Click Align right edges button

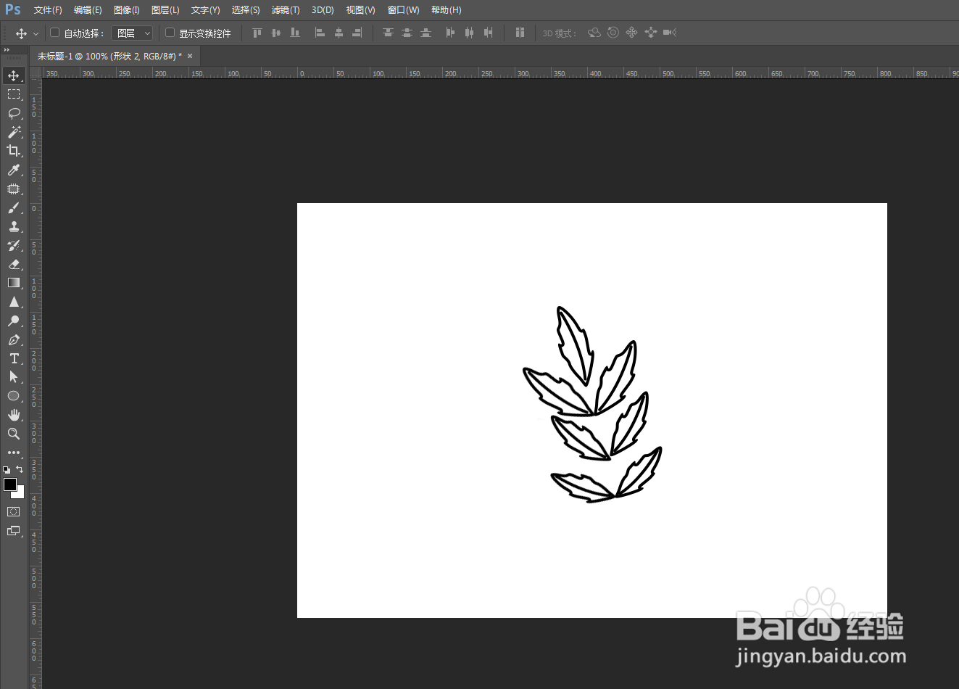pos(357,33)
